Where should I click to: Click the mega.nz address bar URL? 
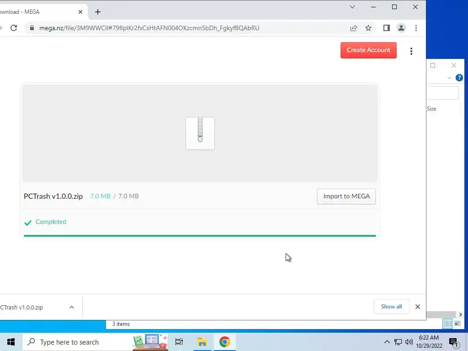149,28
